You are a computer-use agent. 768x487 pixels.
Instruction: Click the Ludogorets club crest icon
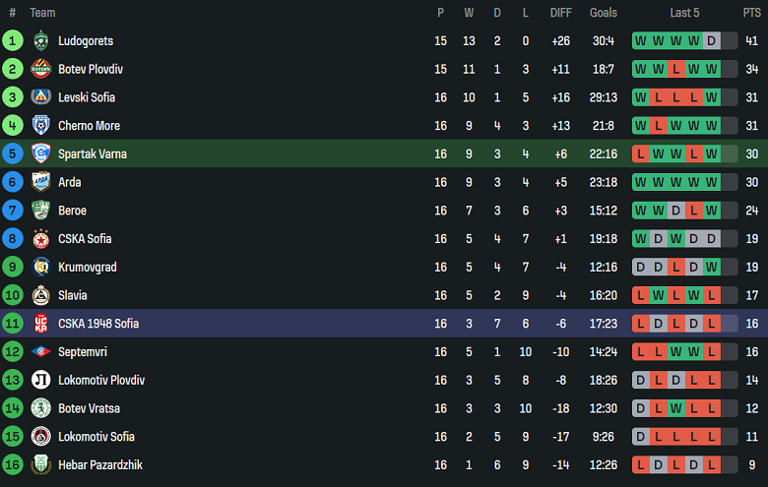pos(40,41)
